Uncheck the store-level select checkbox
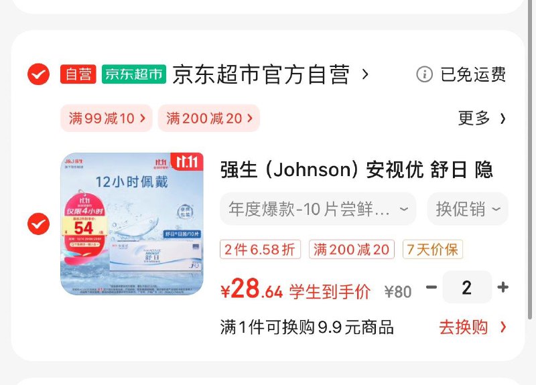 (x=38, y=74)
